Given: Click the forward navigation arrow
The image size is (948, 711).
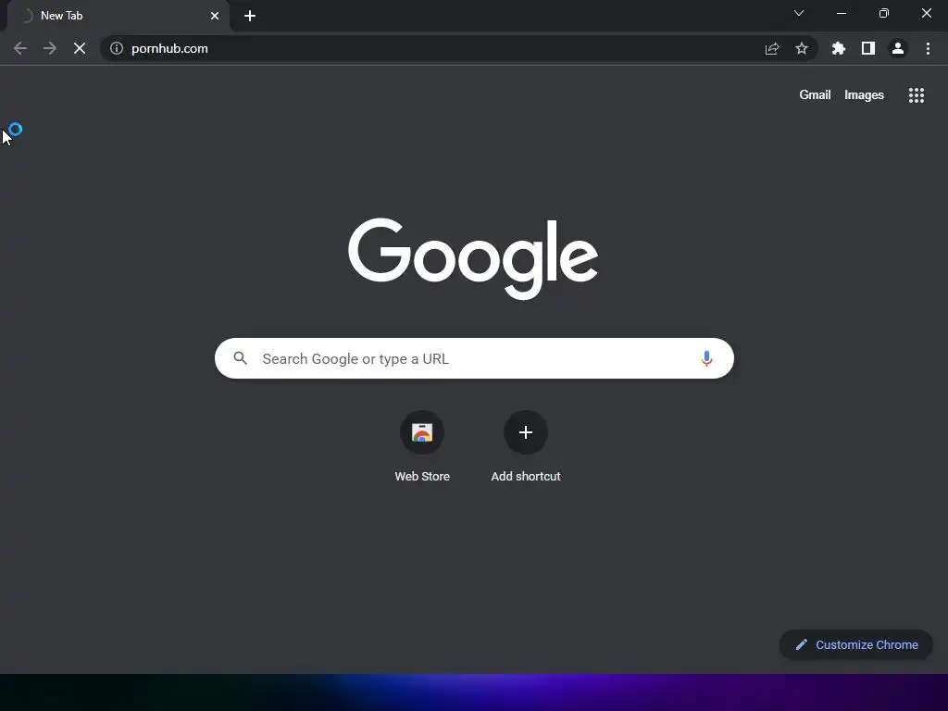Looking at the screenshot, I should (x=50, y=48).
